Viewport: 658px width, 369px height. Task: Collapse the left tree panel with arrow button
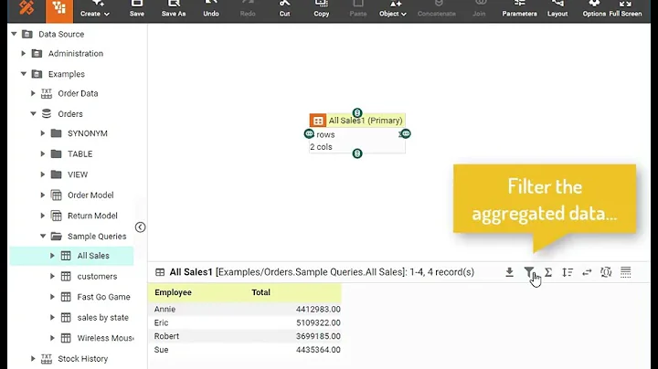tap(140, 227)
